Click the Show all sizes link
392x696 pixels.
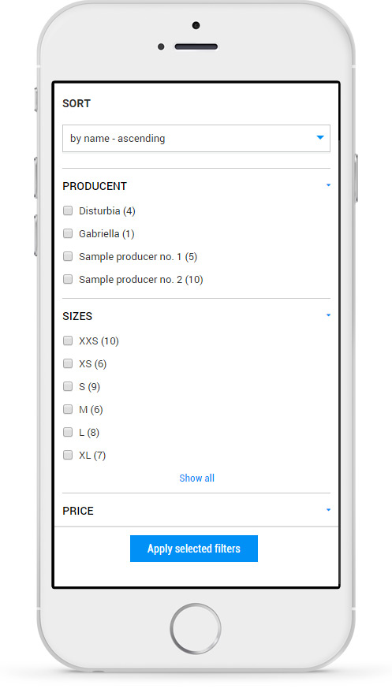(x=196, y=478)
